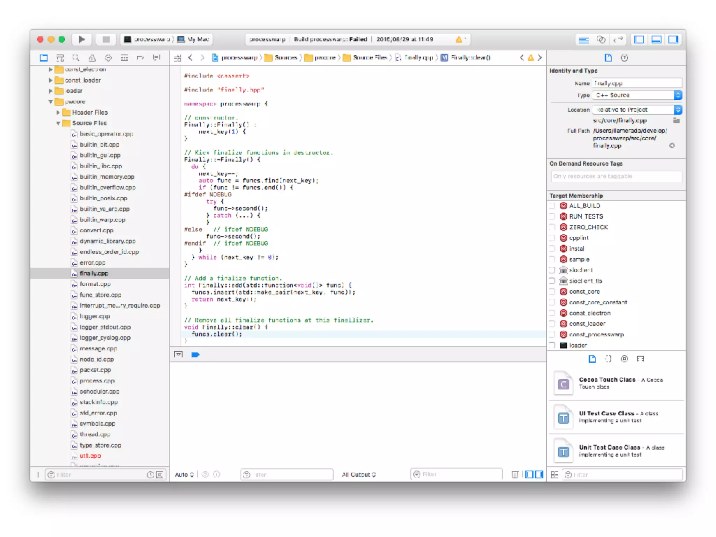
Task: Open logger.cpp in the navigator
Action: click(x=95, y=316)
